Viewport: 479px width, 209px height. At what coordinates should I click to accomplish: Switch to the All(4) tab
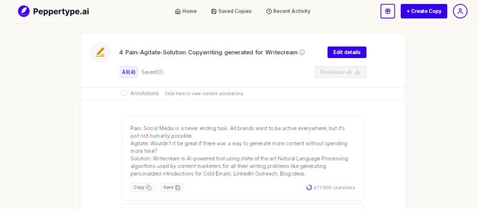[129, 72]
